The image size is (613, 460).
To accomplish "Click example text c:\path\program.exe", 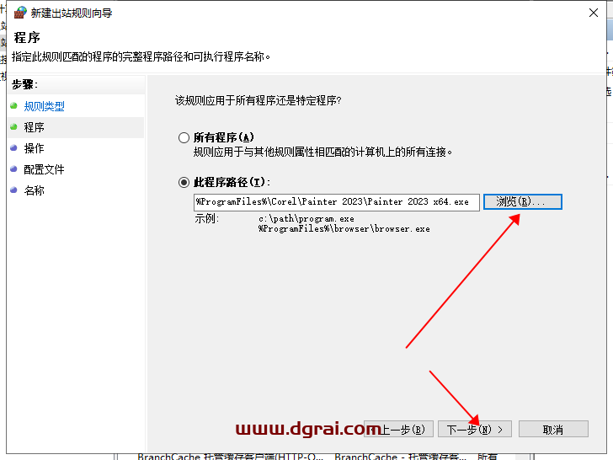I will click(306, 219).
